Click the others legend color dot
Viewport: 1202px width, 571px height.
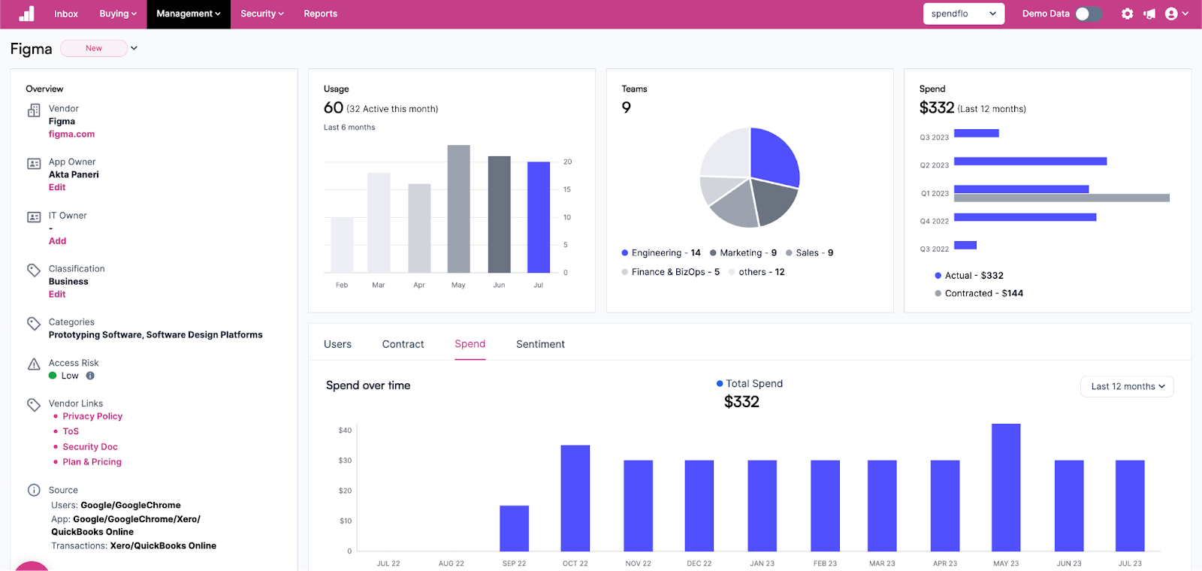point(732,272)
